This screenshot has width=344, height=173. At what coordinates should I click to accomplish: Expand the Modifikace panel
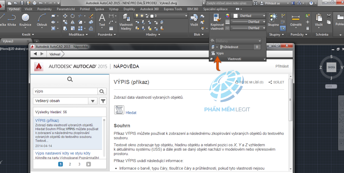(x=78, y=35)
